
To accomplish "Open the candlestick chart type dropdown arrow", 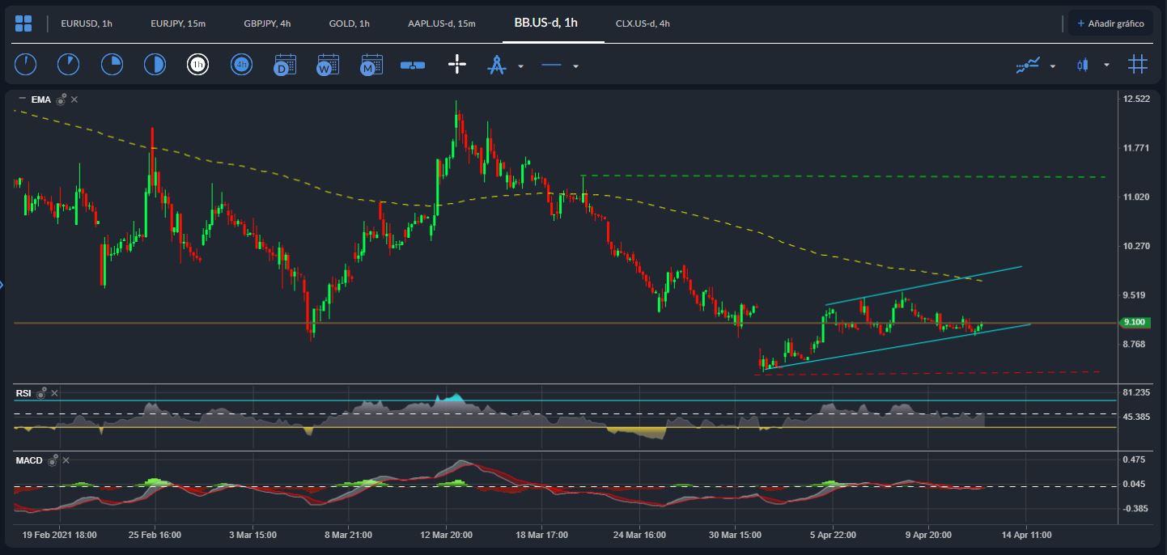I will coord(1106,66).
